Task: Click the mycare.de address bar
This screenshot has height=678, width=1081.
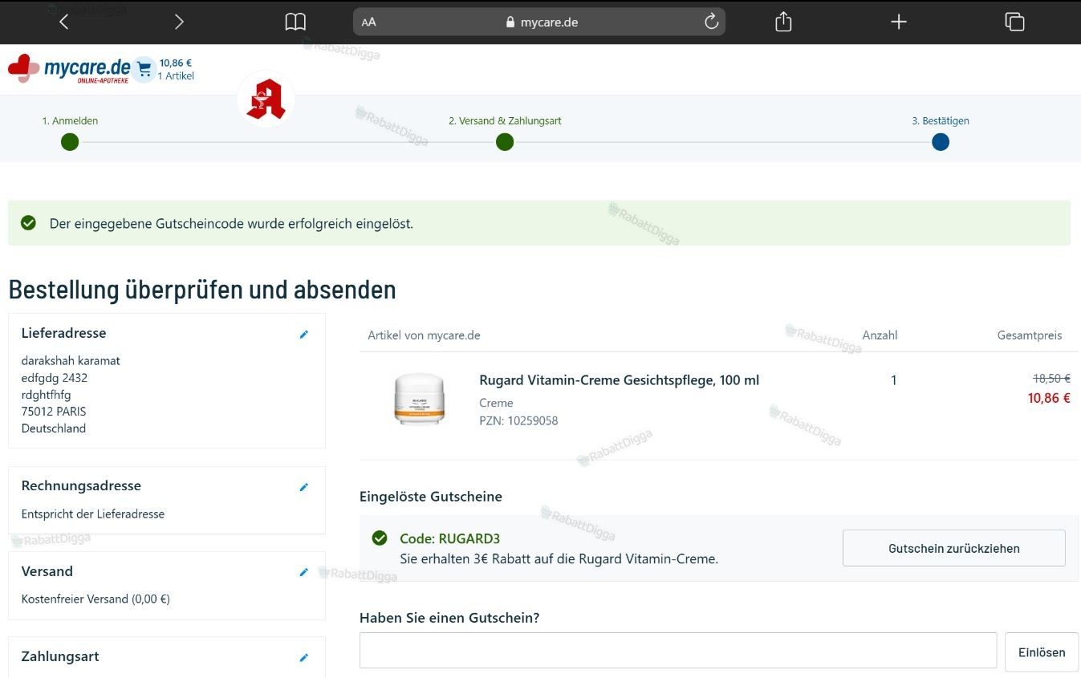Action: (539, 22)
